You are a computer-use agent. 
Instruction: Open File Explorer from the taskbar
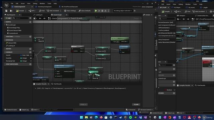click(x=86, y=117)
